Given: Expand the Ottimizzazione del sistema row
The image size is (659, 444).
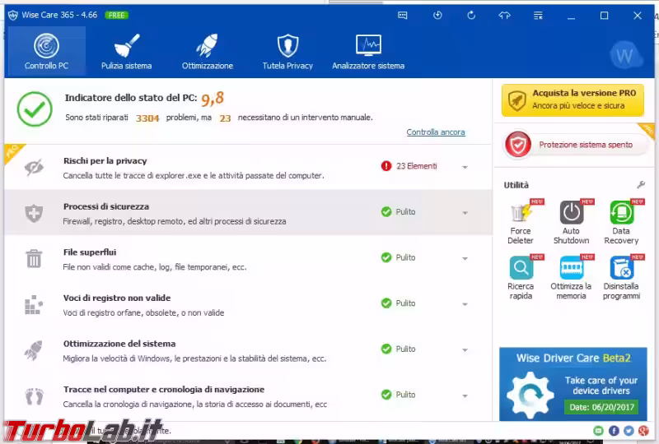Looking at the screenshot, I should click(x=465, y=349).
